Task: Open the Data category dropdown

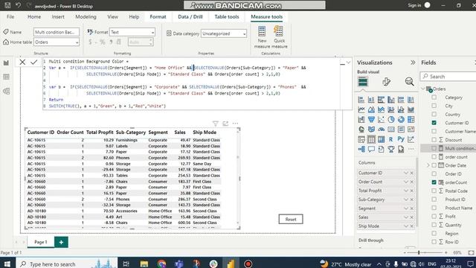Action: point(224,33)
